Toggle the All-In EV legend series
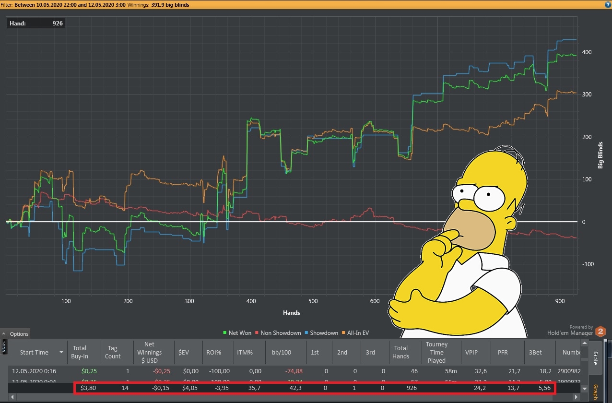 (355, 332)
